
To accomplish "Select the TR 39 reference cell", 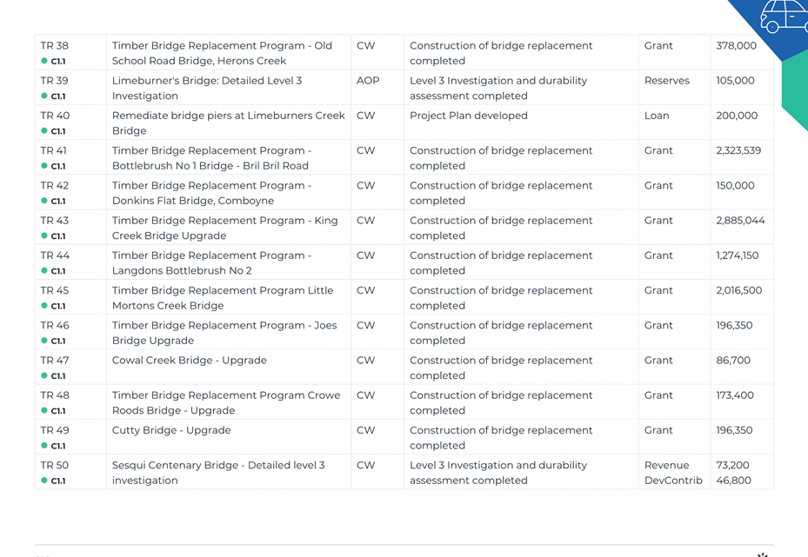I will tap(70, 88).
